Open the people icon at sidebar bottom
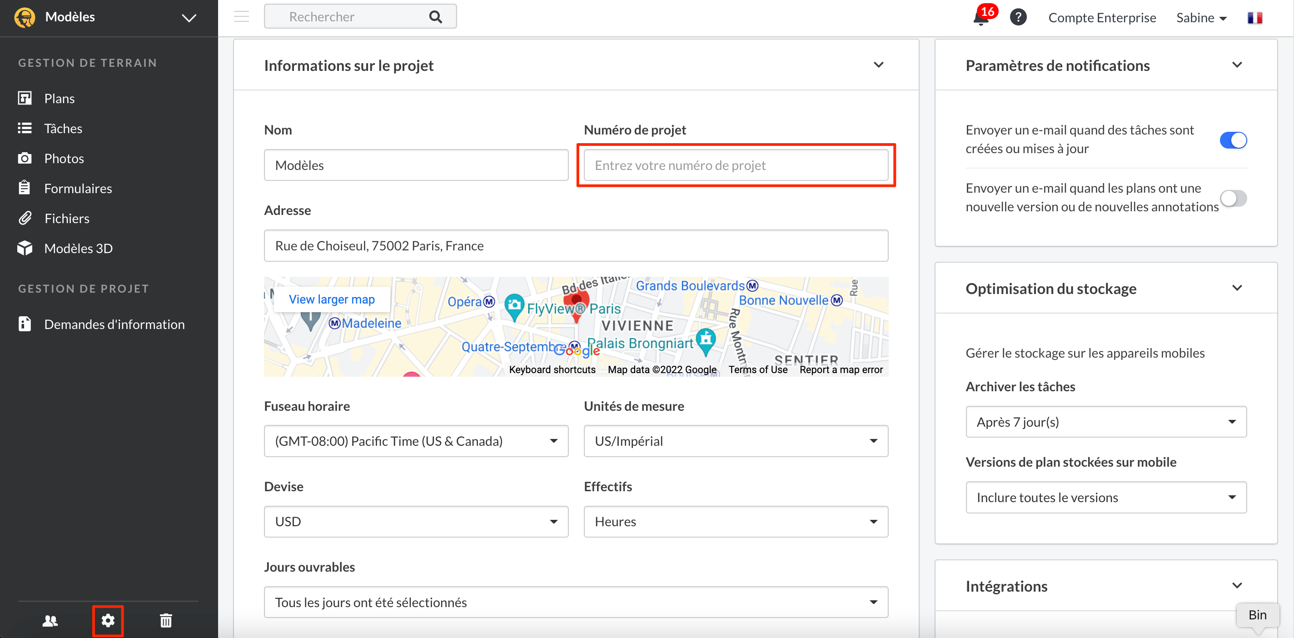Viewport: 1294px width, 638px height. pyautogui.click(x=50, y=621)
